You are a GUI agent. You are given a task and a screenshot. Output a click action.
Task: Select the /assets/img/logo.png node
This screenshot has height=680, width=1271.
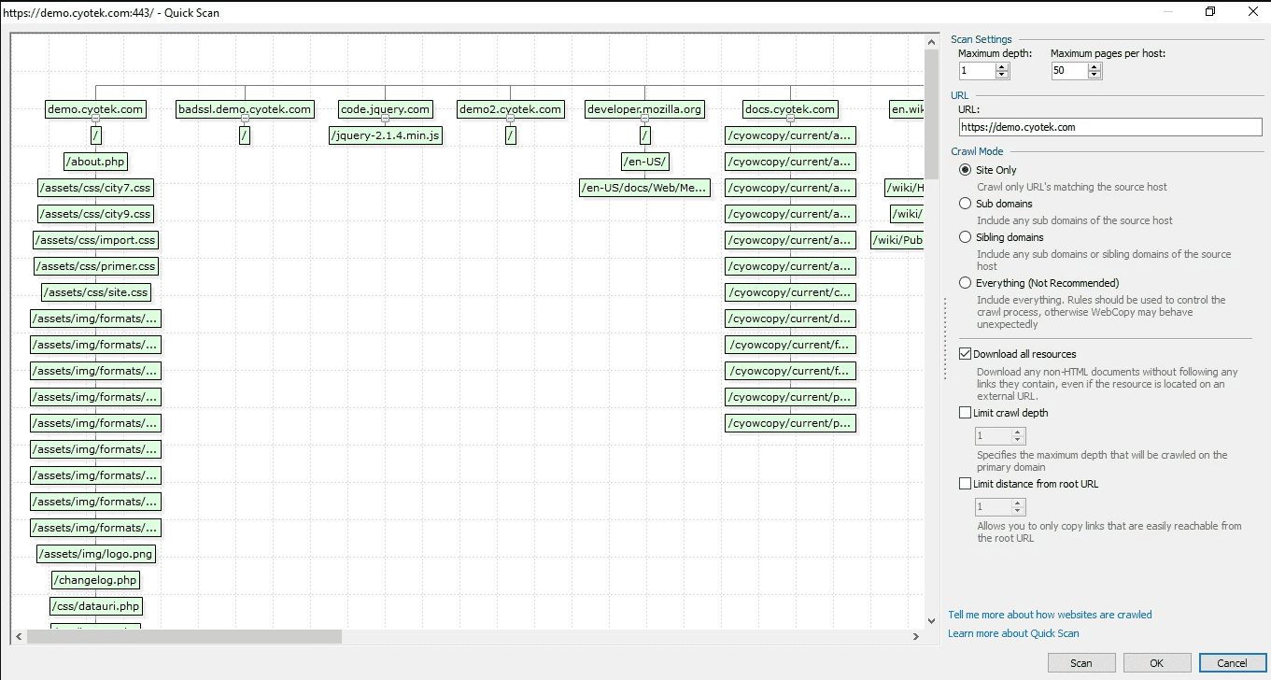[x=95, y=554]
